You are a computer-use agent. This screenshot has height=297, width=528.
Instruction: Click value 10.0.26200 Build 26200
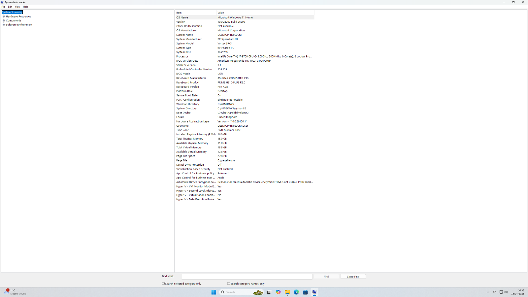point(231,22)
